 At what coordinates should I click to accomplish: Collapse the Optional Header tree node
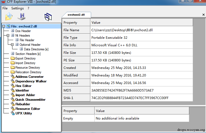(12, 45)
